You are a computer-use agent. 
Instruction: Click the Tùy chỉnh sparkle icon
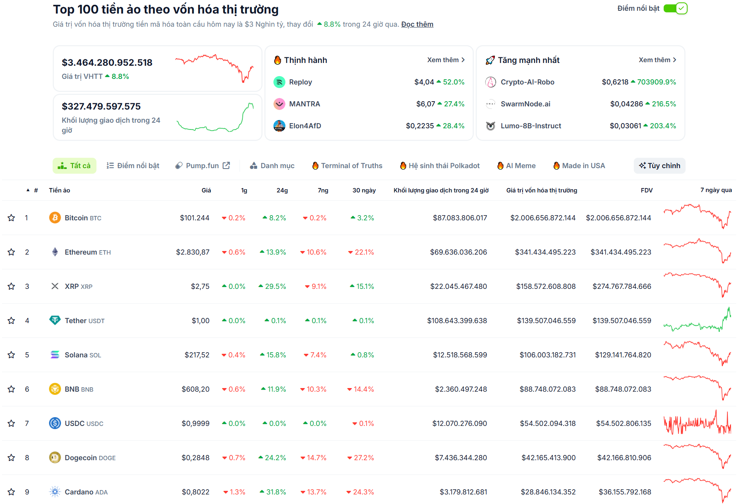(642, 165)
